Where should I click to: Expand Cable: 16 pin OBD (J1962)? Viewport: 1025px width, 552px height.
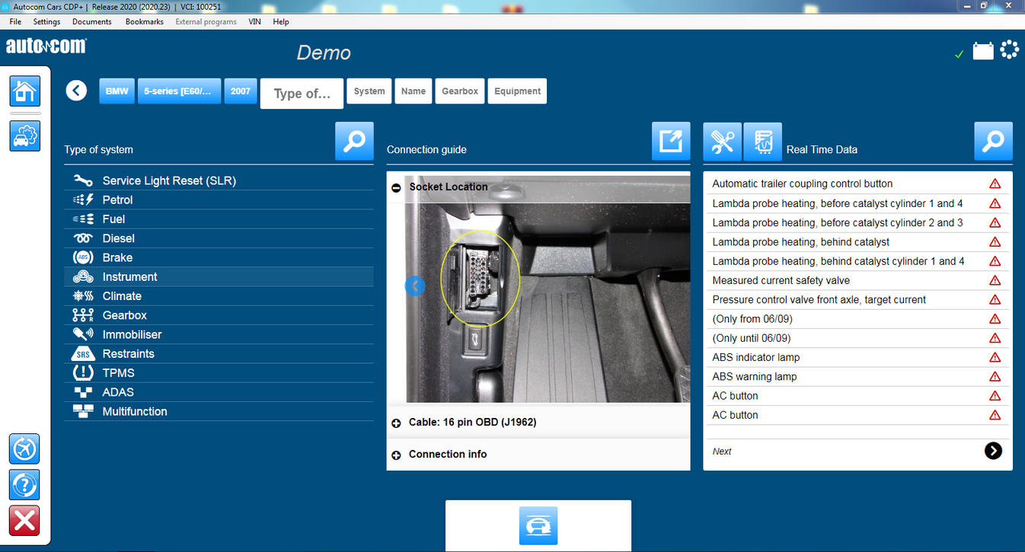[396, 423]
